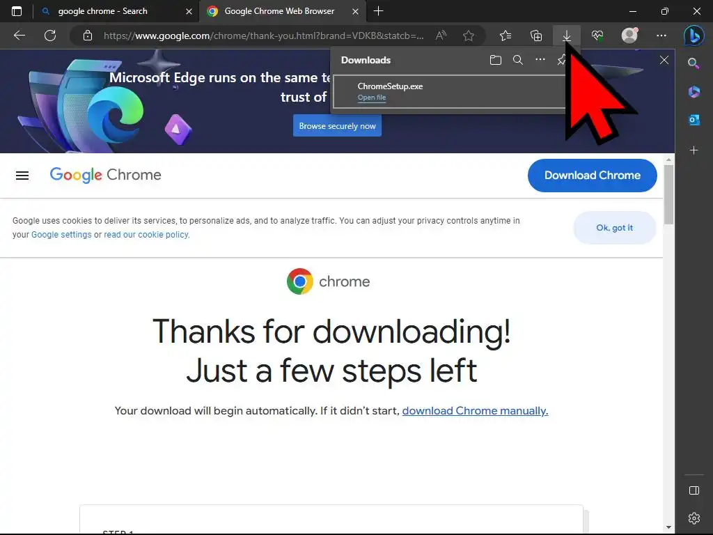The height and width of the screenshot is (535, 713).
Task: Open the tab actions menu icon
Action: pos(17,11)
